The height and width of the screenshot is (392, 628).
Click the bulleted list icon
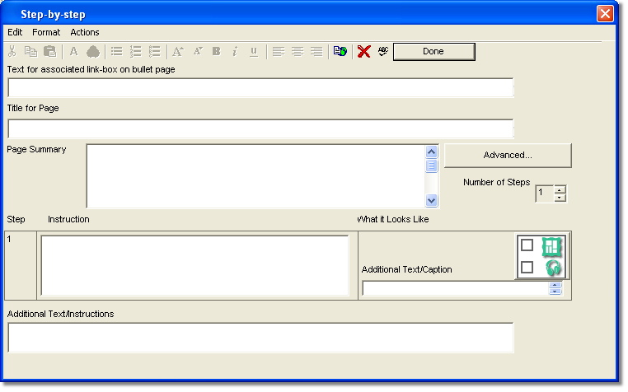point(117,52)
